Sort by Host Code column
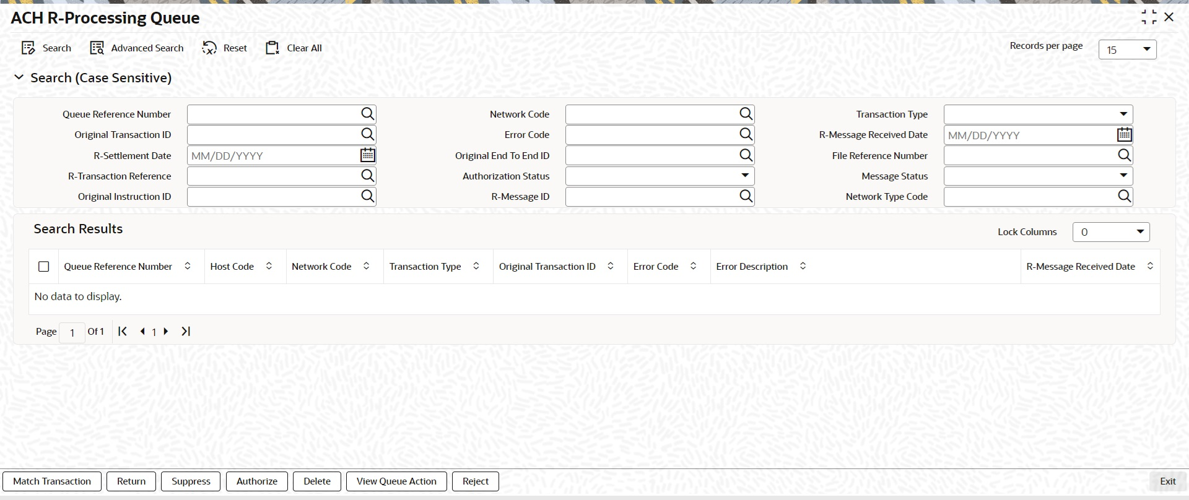The width and height of the screenshot is (1189, 500). tap(269, 266)
